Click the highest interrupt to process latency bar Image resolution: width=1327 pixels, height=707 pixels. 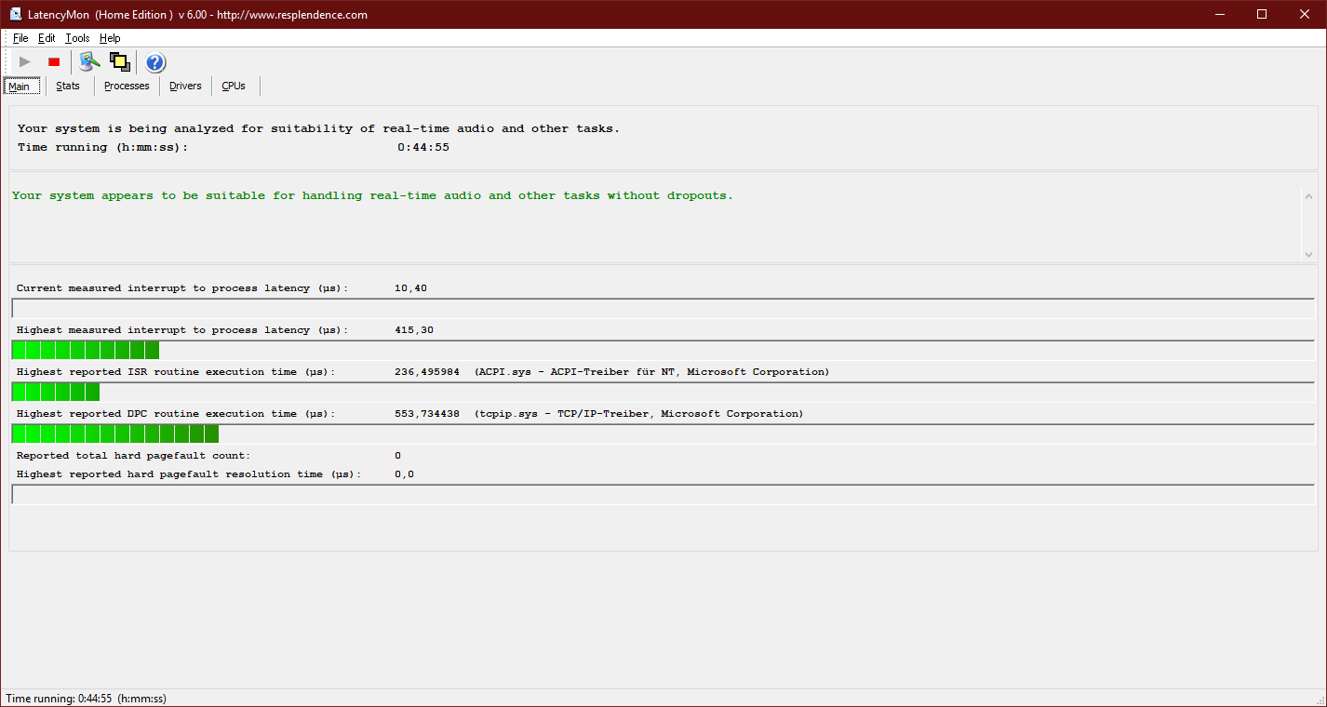tap(663, 350)
